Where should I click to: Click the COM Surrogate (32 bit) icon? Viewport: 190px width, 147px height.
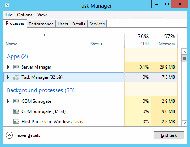(16, 111)
